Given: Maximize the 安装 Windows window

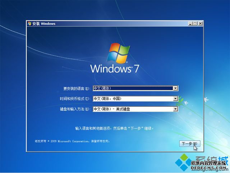Looking at the screenshot, I should [x=195, y=23].
